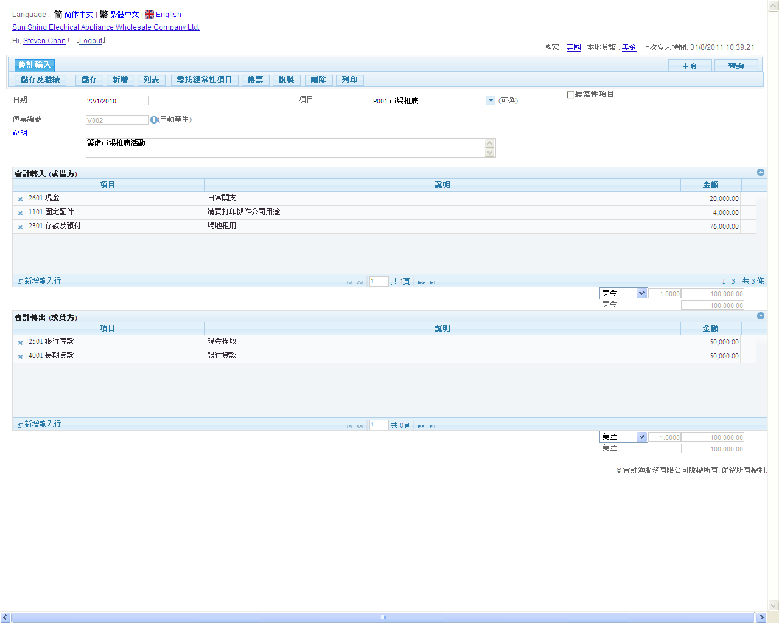This screenshot has width=779, height=623.
Task: Open debit currency 美金 dropdown
Action: [641, 293]
